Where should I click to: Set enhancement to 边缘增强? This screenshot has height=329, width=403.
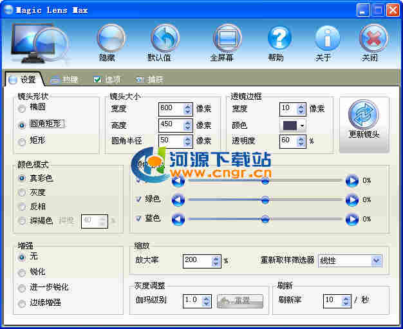click(22, 303)
